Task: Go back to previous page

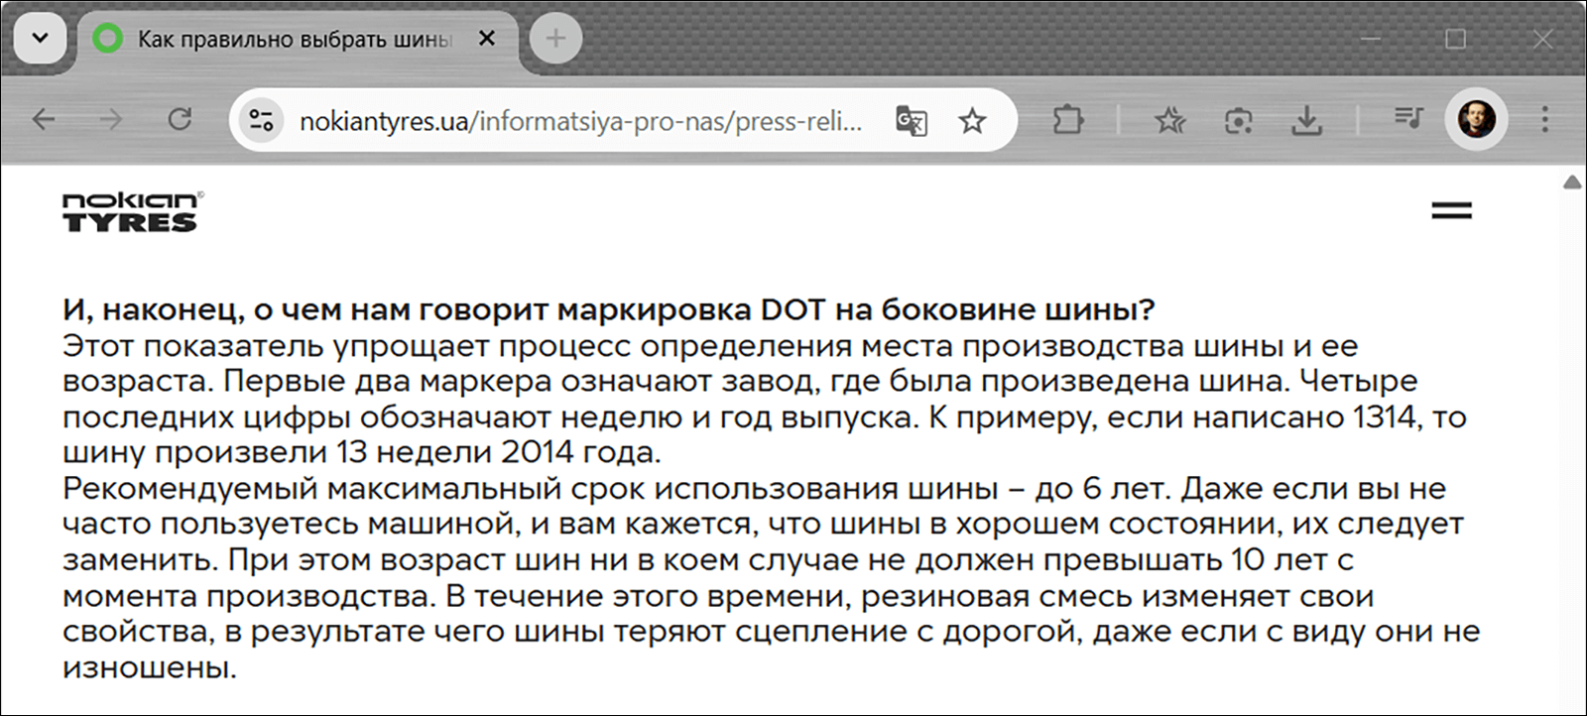Action: [44, 120]
